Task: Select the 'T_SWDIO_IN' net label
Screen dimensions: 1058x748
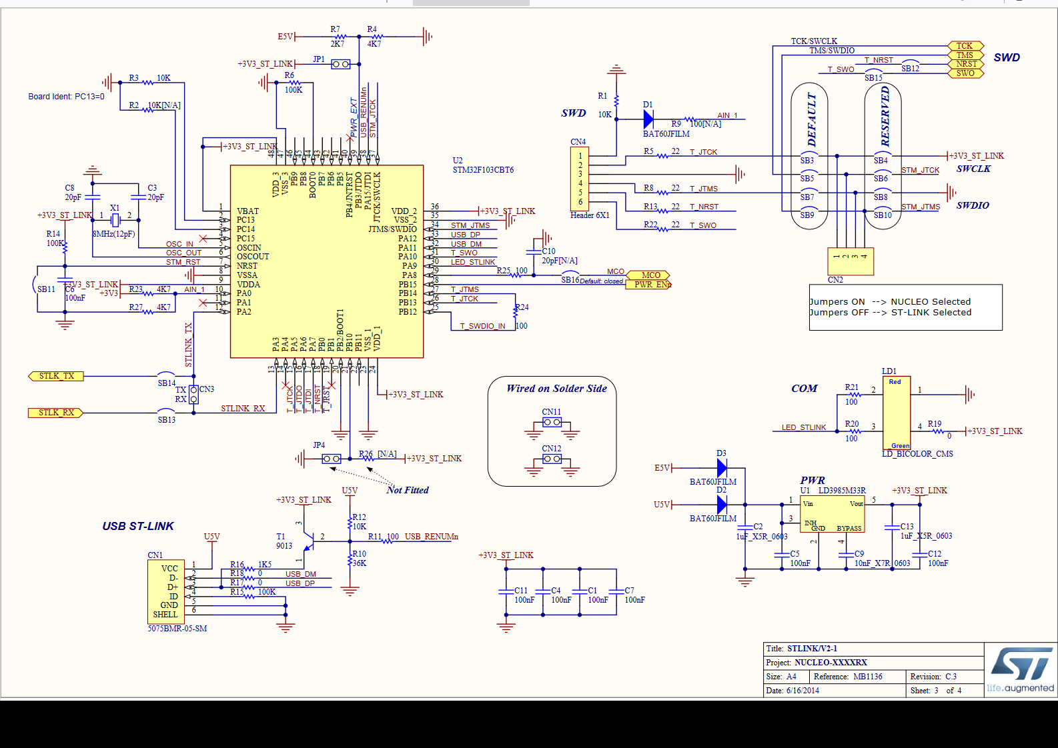Action: pyautogui.click(x=482, y=326)
